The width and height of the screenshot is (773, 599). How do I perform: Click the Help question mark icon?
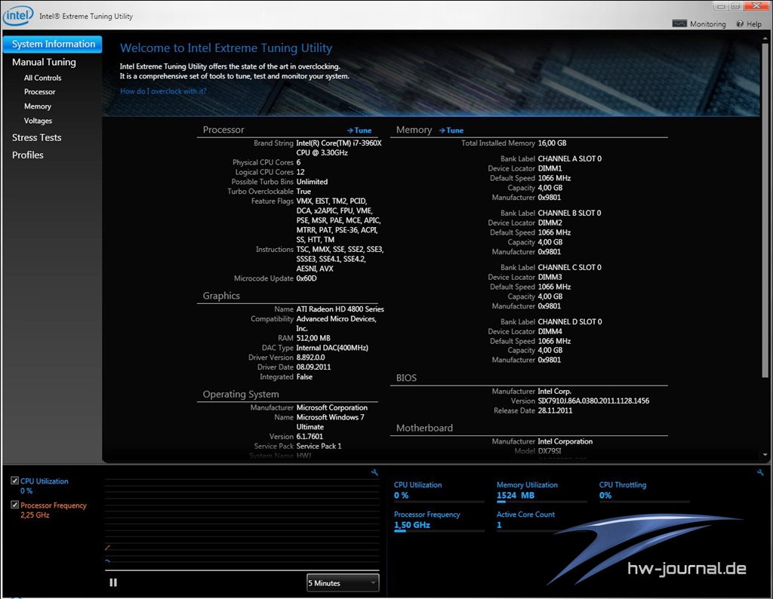click(x=740, y=23)
